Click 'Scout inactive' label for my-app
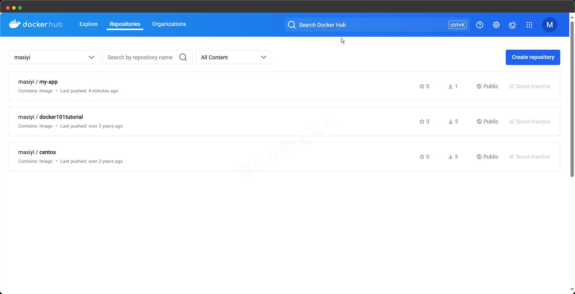Viewport: 575px width, 294px height. coord(533,86)
